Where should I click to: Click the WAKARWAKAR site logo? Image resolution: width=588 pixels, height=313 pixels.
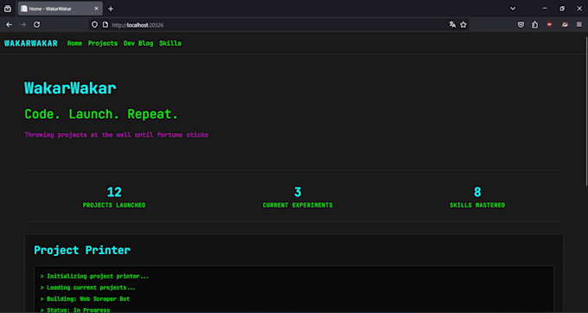[31, 43]
